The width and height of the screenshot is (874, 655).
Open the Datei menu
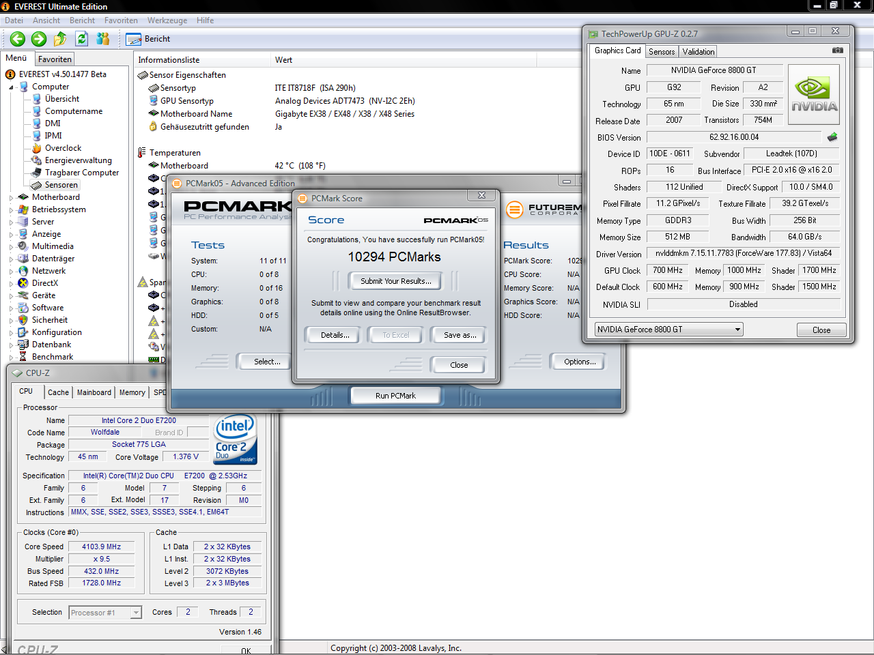tap(14, 20)
